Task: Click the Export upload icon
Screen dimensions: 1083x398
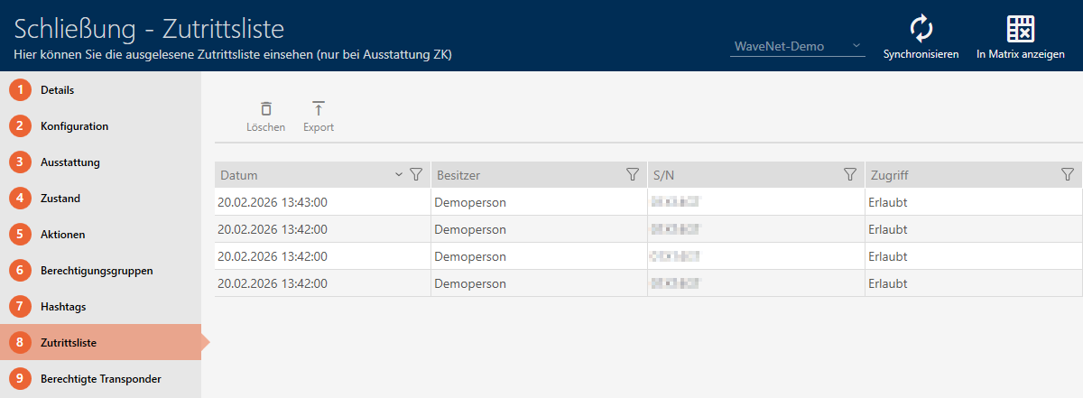Action: click(x=318, y=108)
